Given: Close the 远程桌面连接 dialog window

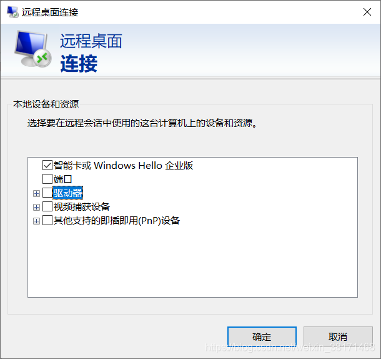Looking at the screenshot, I should (x=367, y=12).
